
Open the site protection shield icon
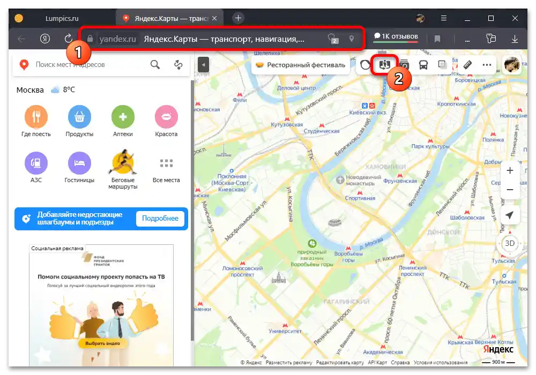(x=333, y=38)
